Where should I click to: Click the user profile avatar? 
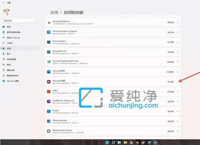pyautogui.click(x=6, y=12)
